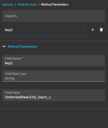Screen dimensions: 108x128
Task: Select the Method Parameters breadcrumb item
Action: 55,4
